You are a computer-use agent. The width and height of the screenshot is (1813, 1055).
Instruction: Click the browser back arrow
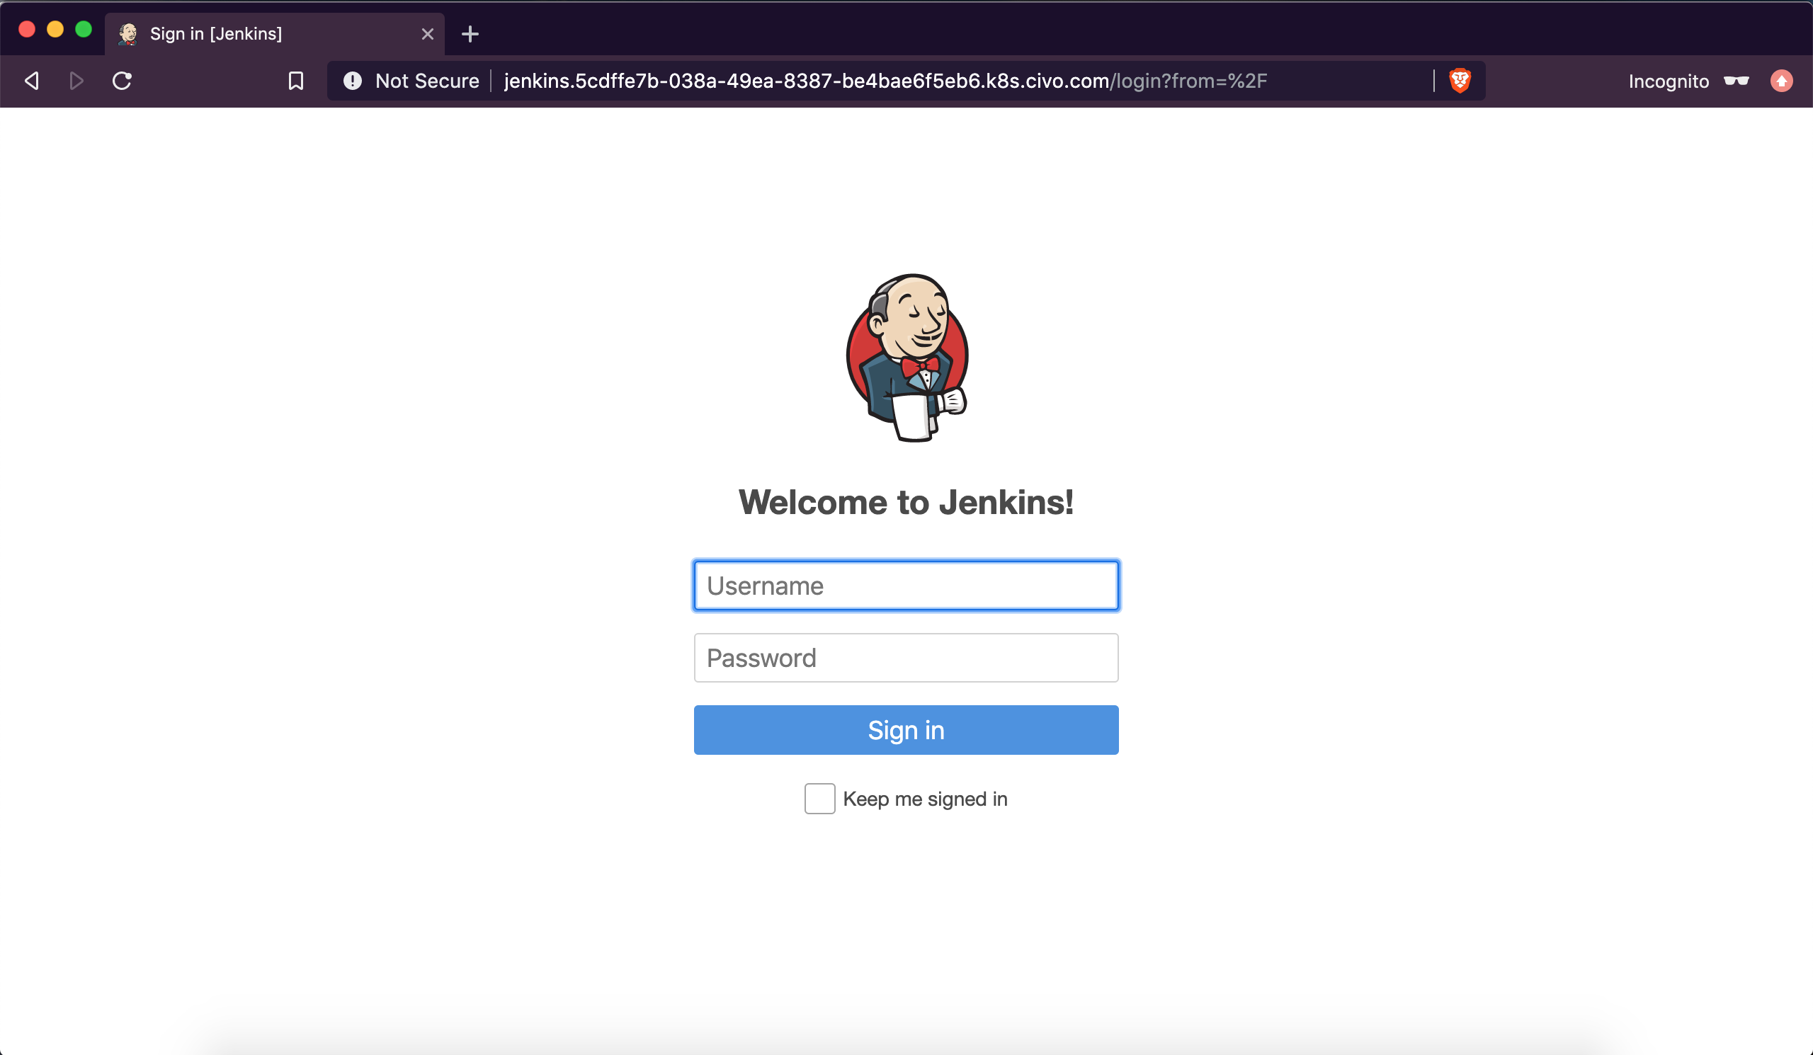[32, 81]
